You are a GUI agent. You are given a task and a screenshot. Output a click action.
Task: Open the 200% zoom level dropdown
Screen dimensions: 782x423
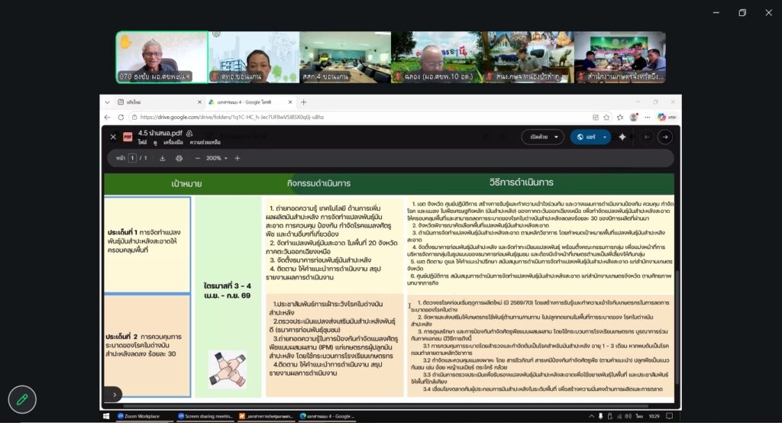(x=217, y=158)
